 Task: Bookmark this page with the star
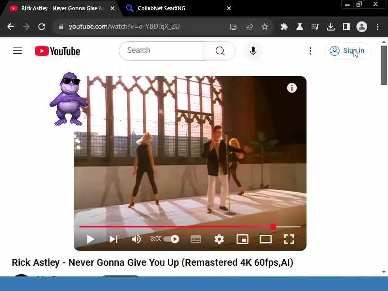point(265,27)
